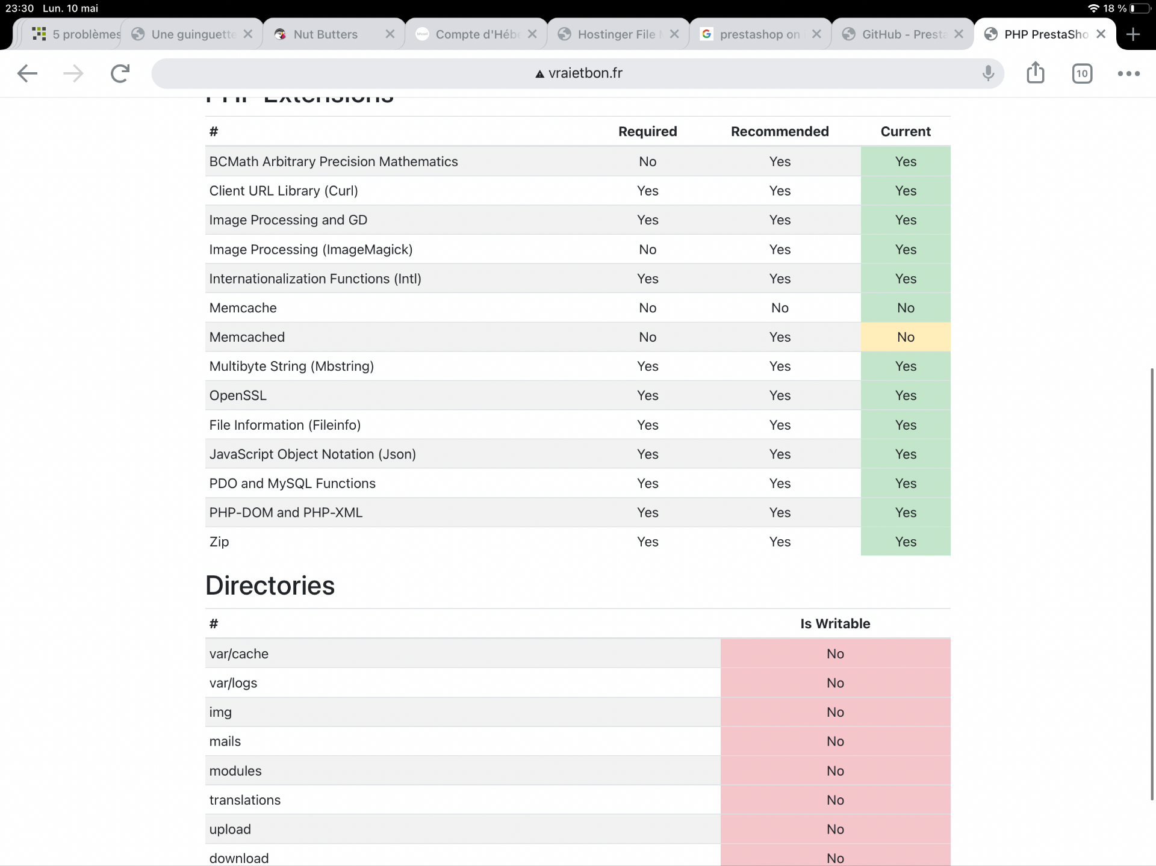Click the green Yes cell for Zip
The width and height of the screenshot is (1156, 866).
tap(906, 542)
